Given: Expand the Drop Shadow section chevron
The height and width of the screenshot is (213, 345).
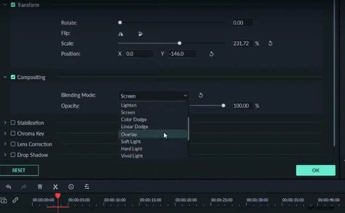Looking at the screenshot, I should click(x=5, y=155).
